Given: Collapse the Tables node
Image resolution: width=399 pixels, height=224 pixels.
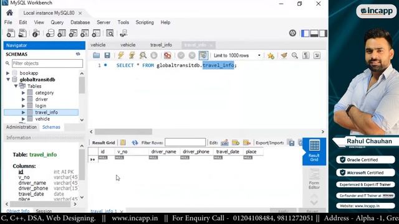Looking at the screenshot, I should tap(16, 86).
